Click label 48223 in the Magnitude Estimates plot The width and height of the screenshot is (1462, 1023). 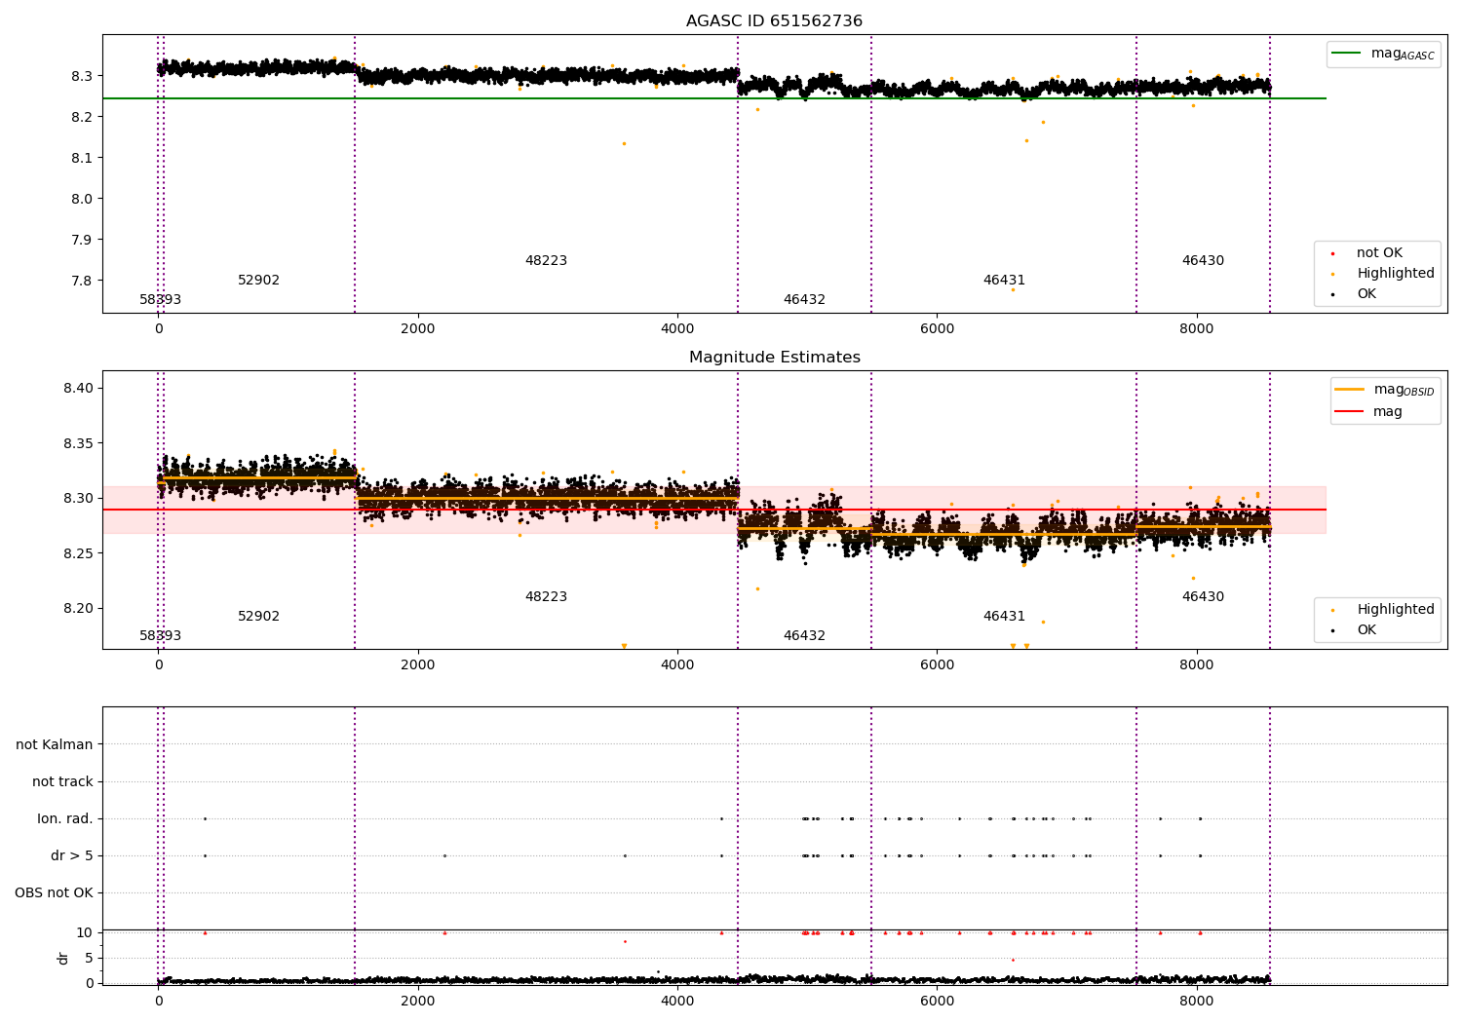(x=546, y=597)
